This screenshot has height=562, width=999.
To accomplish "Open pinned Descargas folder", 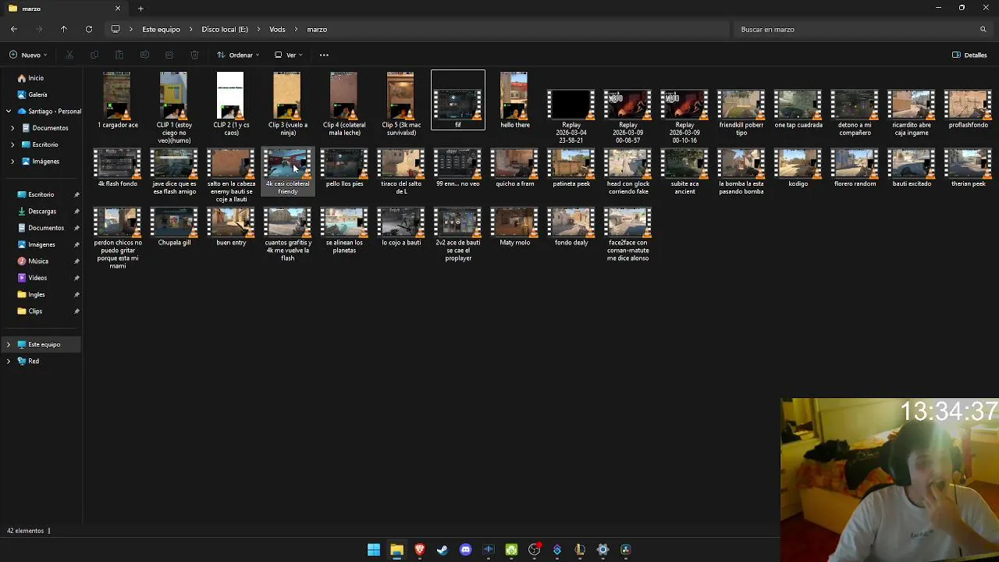I will 42,211.
